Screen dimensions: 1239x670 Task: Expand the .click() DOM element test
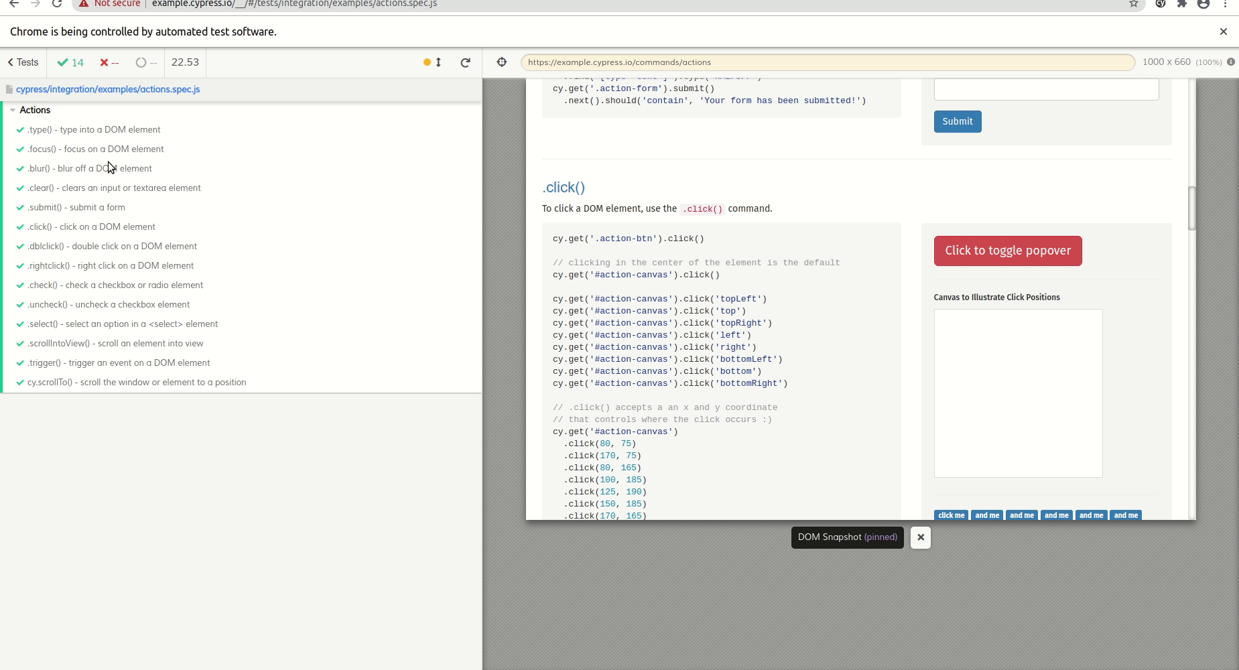point(91,227)
